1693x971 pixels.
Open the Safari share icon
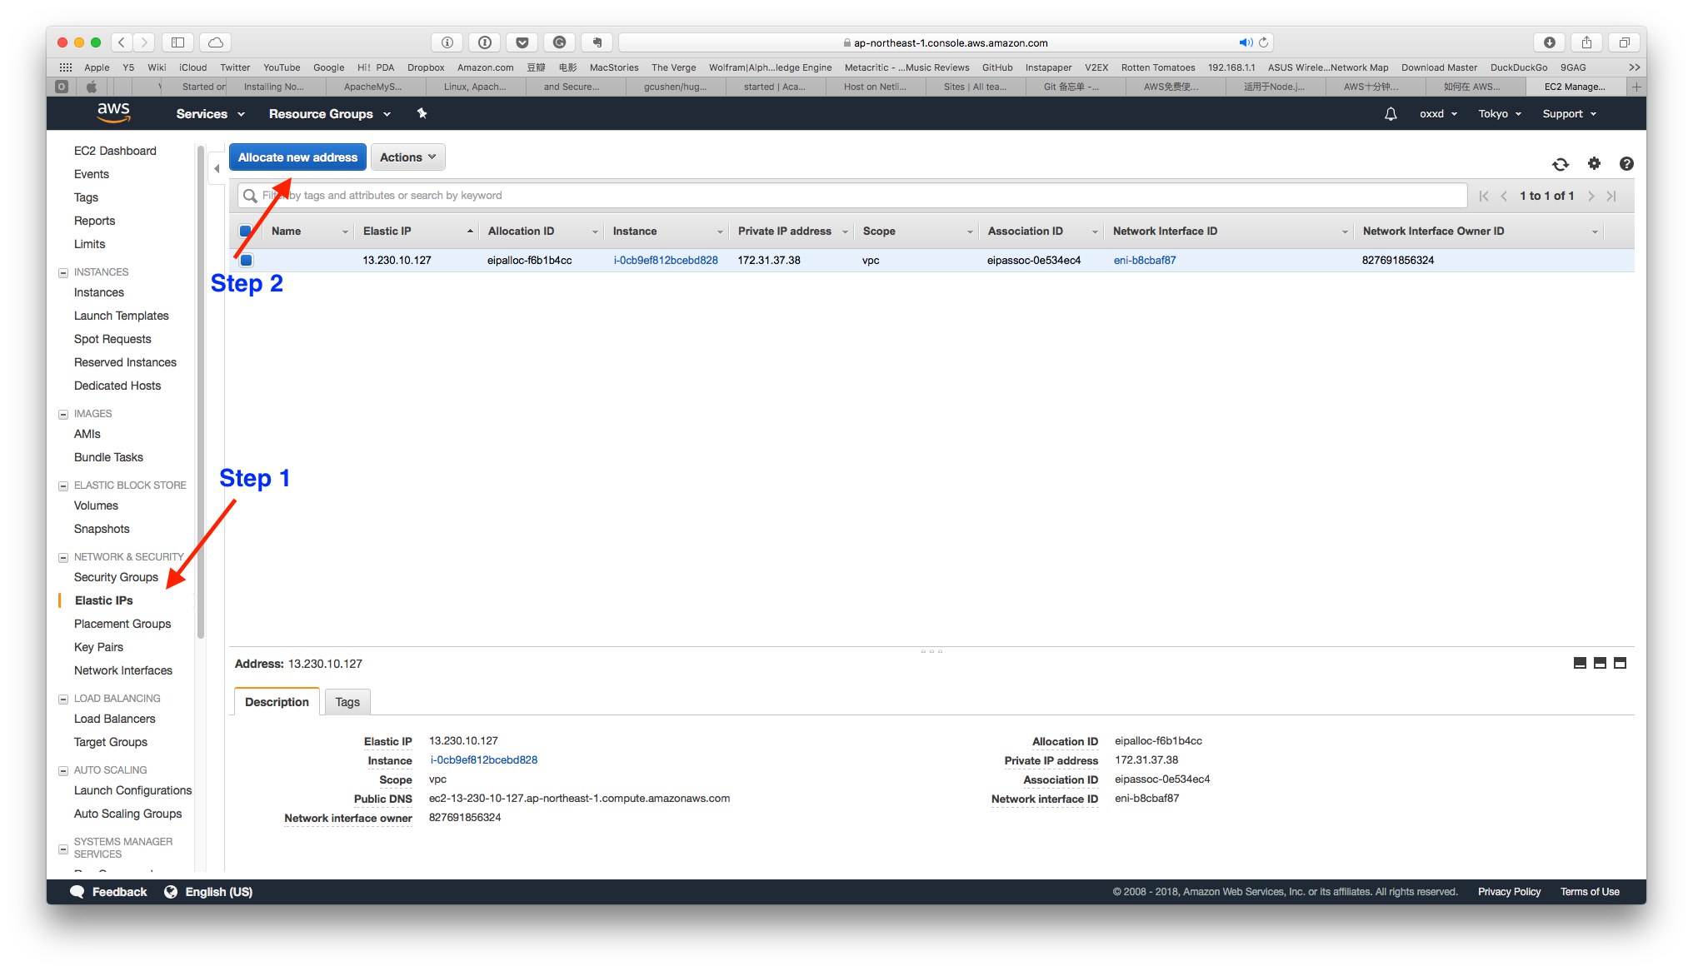coord(1587,42)
